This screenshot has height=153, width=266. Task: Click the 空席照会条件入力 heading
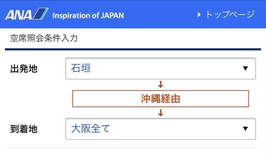click(44, 38)
